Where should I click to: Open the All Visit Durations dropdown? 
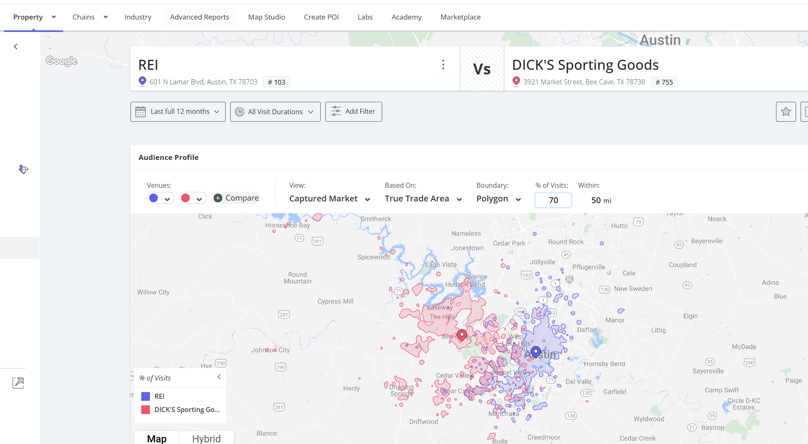click(x=275, y=112)
